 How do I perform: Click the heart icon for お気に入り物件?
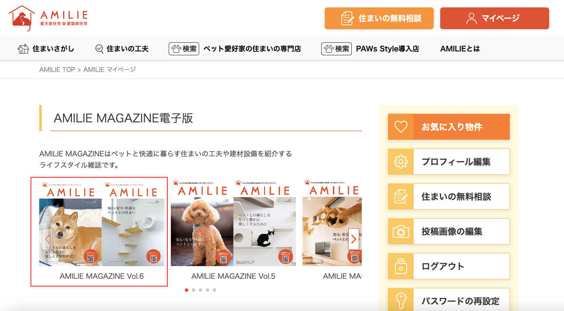pos(401,127)
